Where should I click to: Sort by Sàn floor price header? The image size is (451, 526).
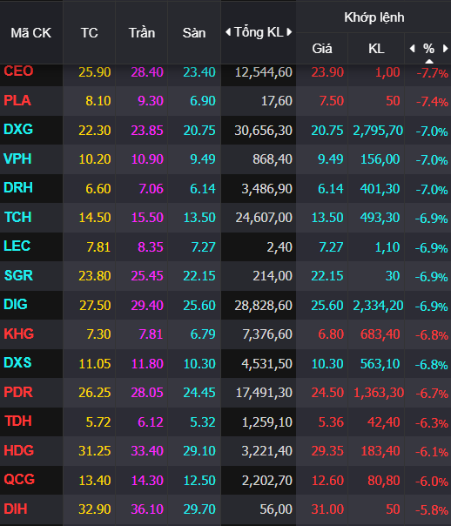194,33
